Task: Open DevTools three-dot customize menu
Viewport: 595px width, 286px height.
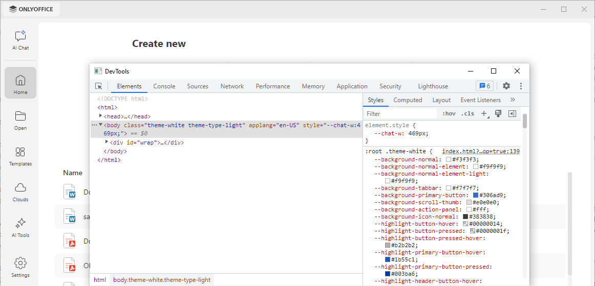Action: click(521, 86)
